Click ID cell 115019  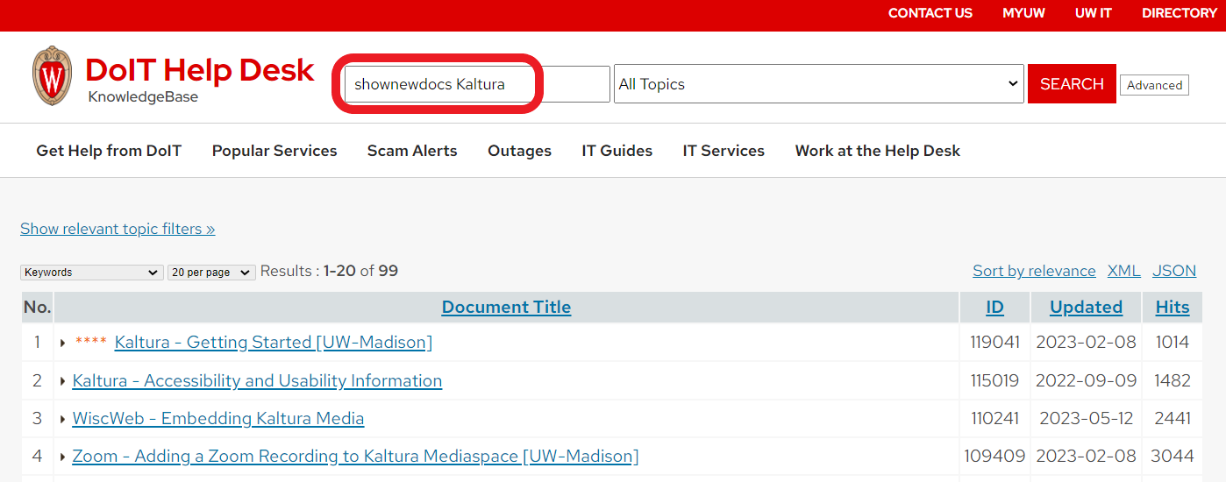point(994,381)
